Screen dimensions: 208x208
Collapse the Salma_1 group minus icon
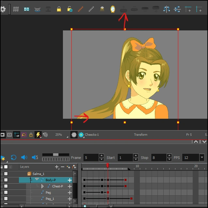click(x=29, y=174)
